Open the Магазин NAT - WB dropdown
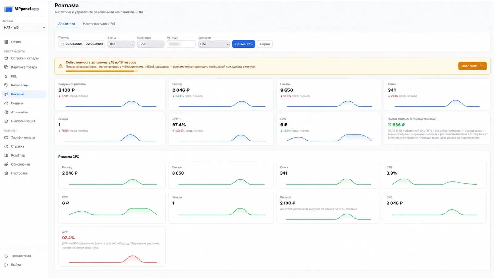 tap(24, 27)
